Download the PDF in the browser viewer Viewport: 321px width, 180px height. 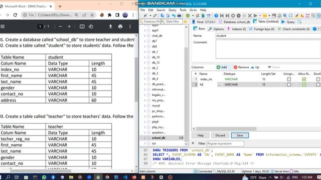point(110,26)
